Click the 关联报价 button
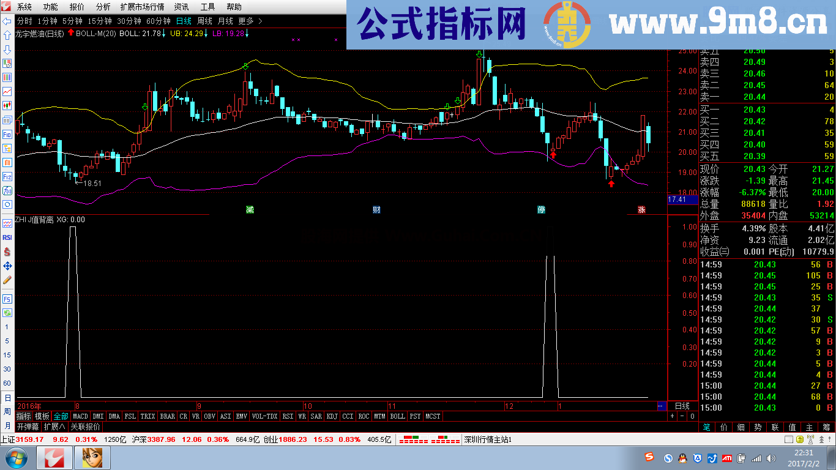This screenshot has height=470, width=836. (86, 427)
